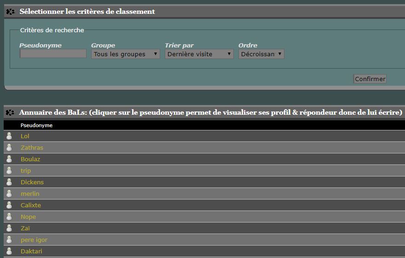The width and height of the screenshot is (405, 258).
Task: Click the user icon next to Boulaz
Action: coord(9,159)
